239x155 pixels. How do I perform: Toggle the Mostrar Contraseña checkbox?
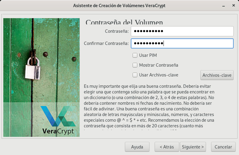tap(135, 65)
